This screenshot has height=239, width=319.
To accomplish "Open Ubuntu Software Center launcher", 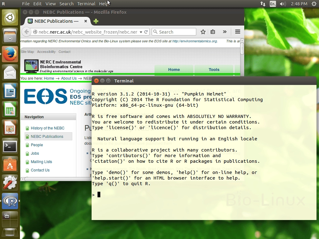I will pos(10,164).
